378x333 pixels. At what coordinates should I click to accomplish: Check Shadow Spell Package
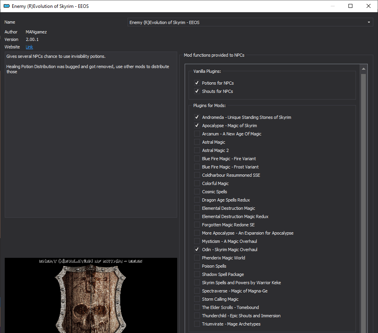click(x=197, y=274)
